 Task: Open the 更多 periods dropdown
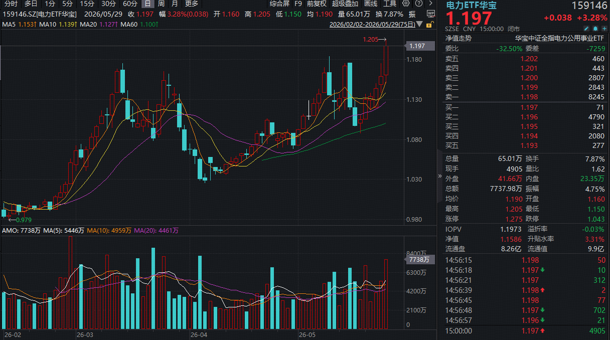[192, 4]
